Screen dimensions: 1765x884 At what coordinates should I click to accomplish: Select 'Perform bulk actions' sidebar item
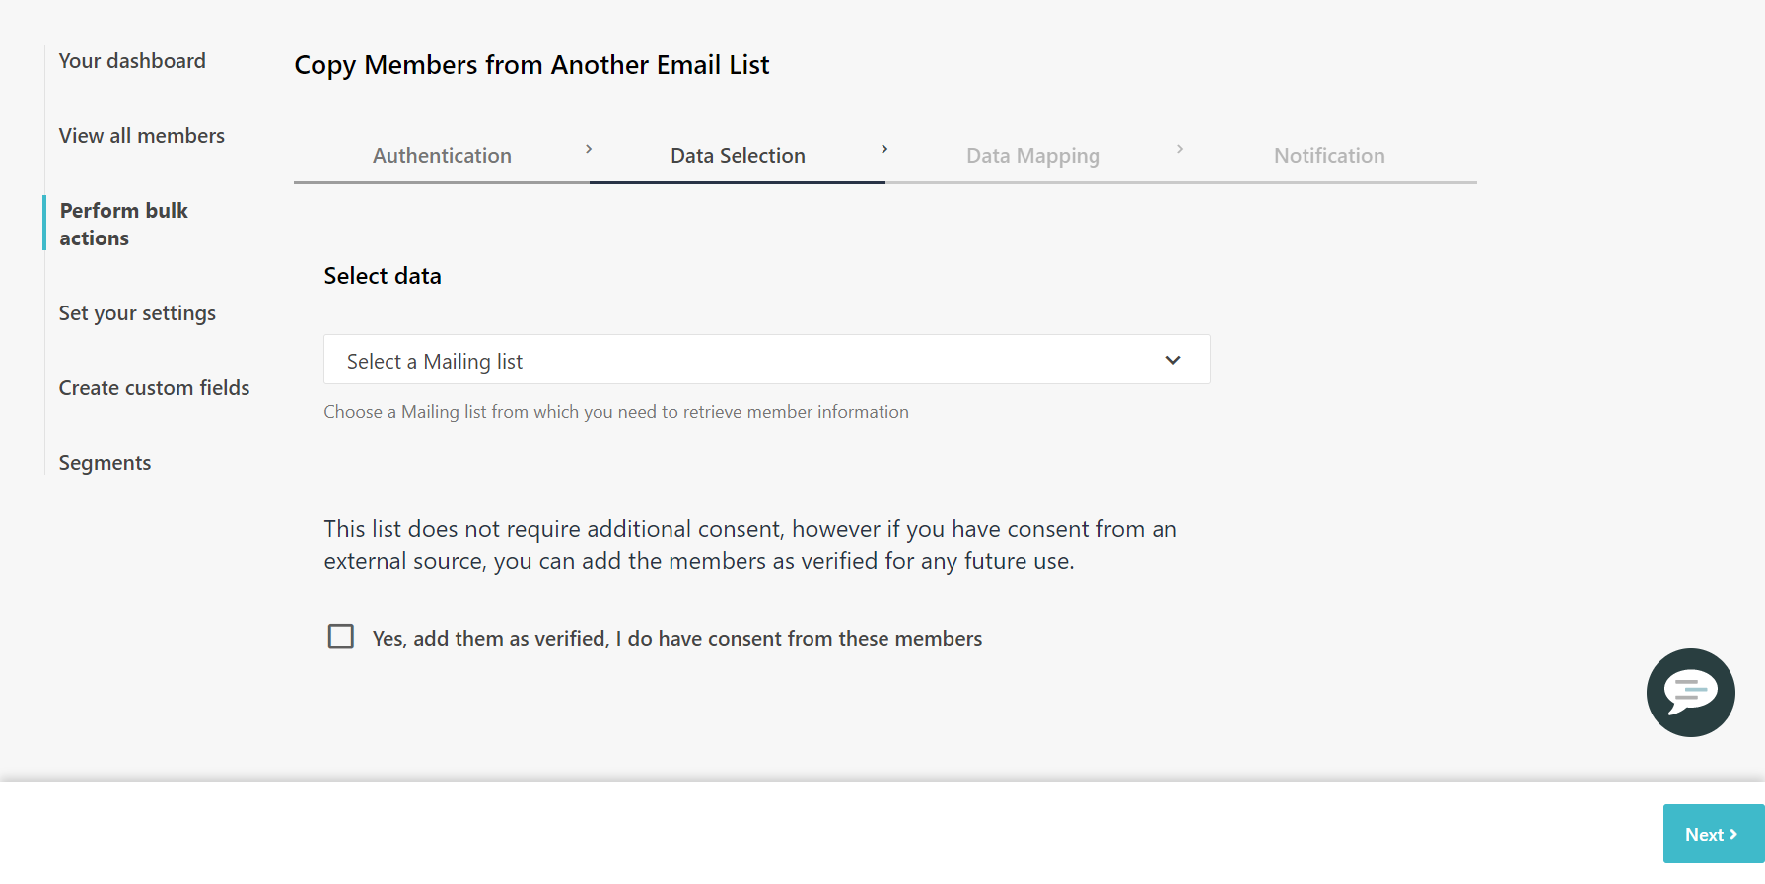(x=124, y=224)
